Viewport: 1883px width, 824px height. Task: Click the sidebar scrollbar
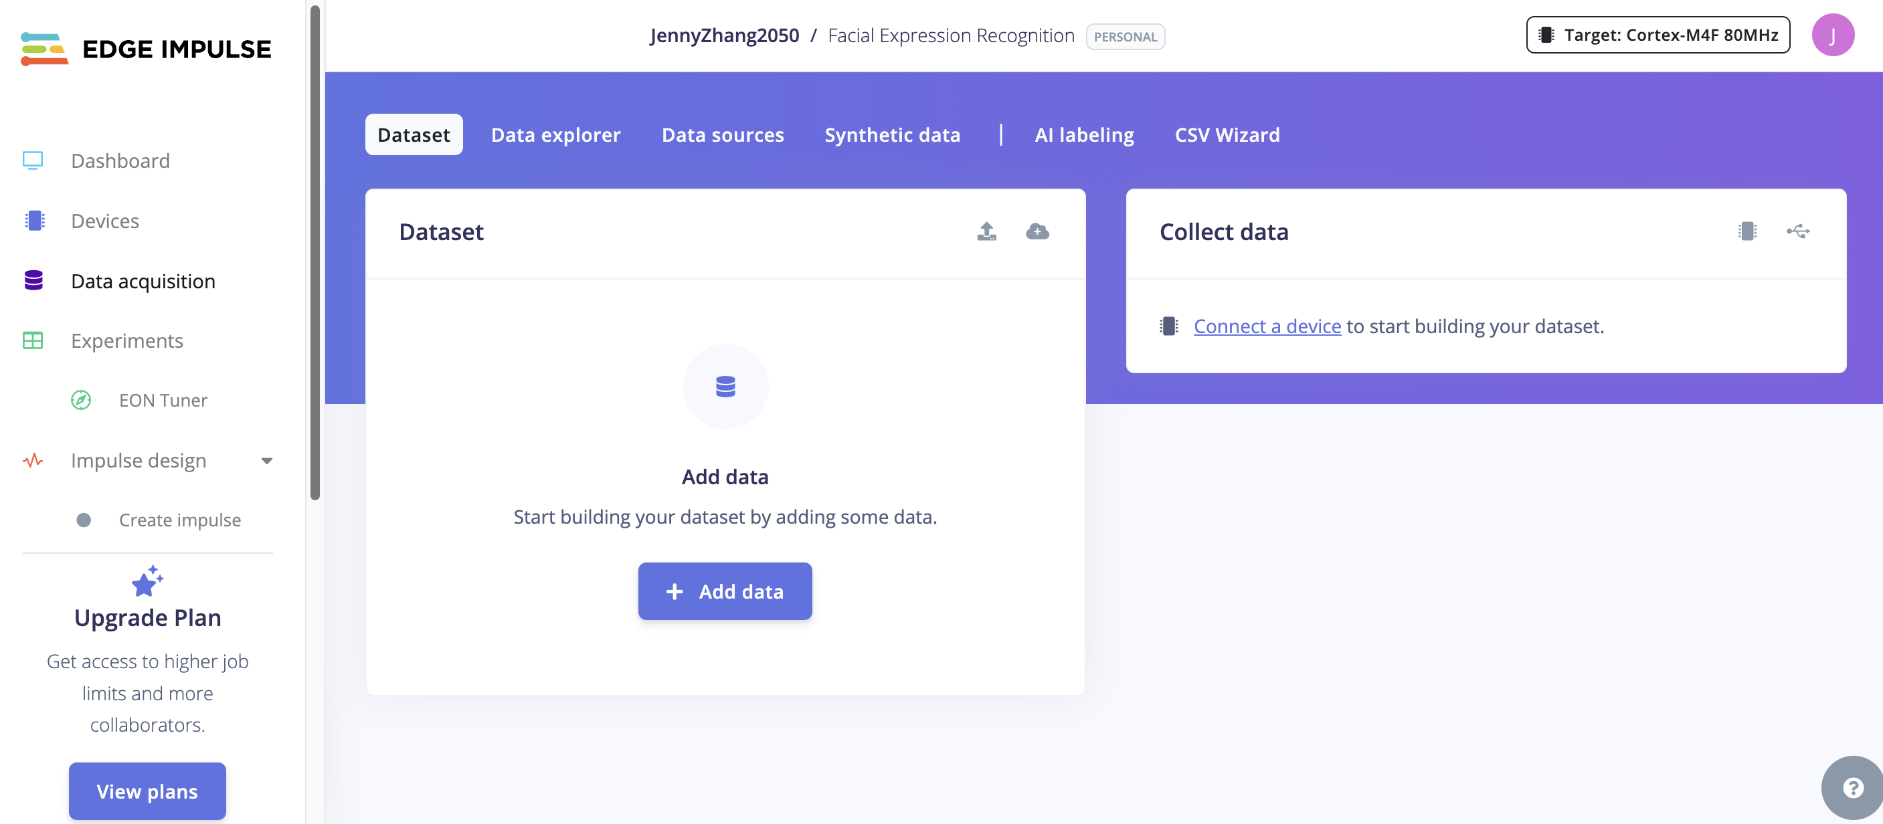(x=315, y=252)
